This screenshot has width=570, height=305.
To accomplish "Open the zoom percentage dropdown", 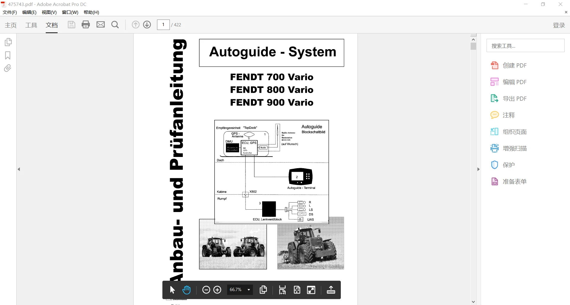I will (249, 290).
